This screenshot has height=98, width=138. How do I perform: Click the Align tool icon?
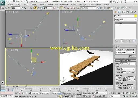point(101,8)
